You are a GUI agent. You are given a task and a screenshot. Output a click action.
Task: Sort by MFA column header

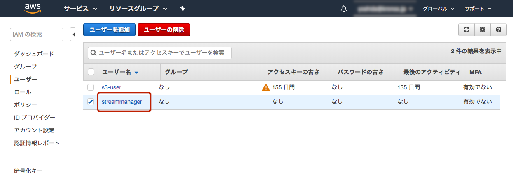476,72
